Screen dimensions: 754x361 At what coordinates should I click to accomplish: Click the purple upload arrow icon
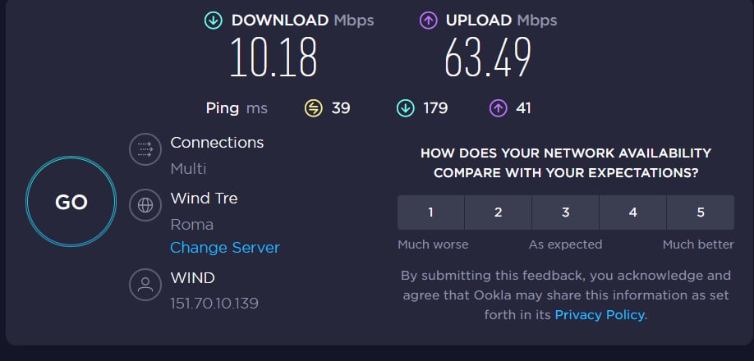428,21
